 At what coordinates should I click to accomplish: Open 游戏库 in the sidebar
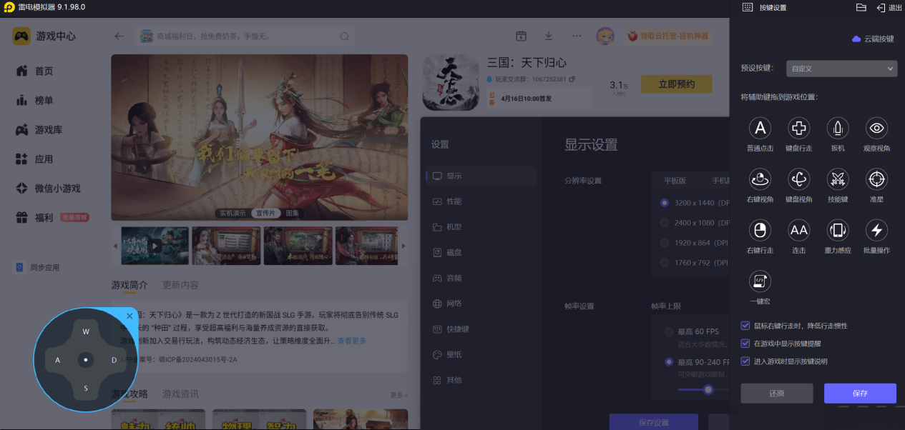(x=49, y=130)
